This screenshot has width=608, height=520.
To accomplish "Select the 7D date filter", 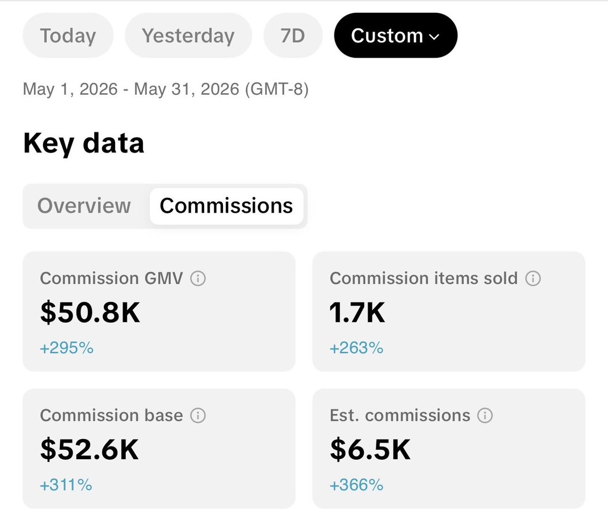I will (x=293, y=35).
